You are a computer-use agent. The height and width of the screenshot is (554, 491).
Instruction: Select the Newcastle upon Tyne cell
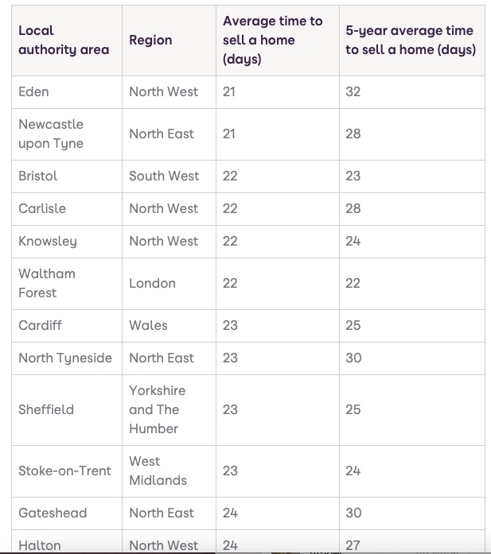tap(67, 134)
